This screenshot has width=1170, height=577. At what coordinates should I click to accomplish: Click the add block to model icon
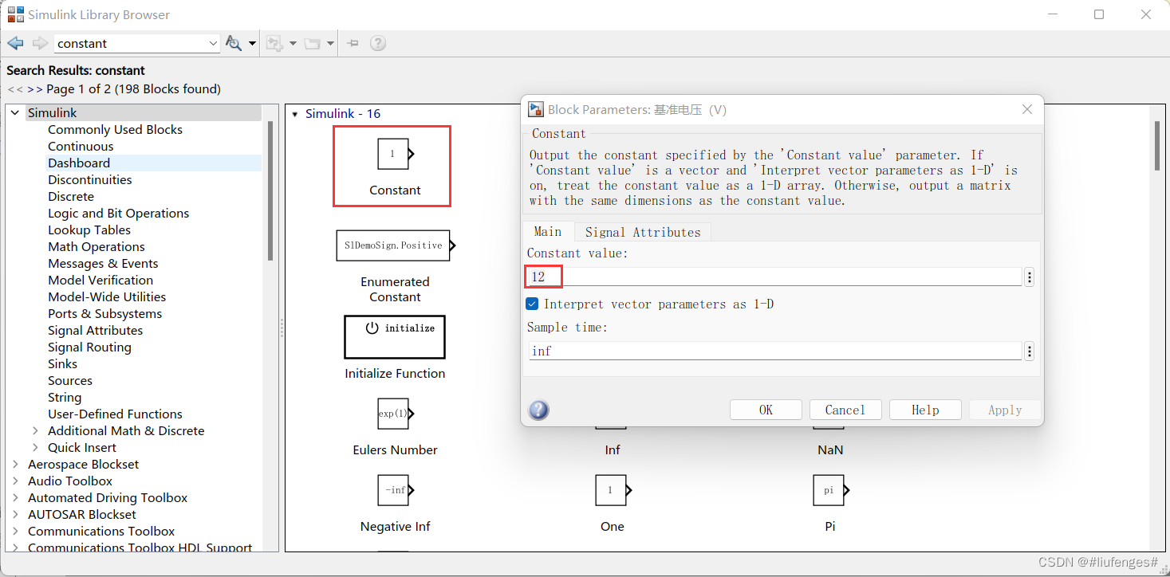pos(274,43)
